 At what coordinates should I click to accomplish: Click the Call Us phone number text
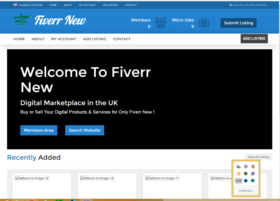pyautogui.click(x=249, y=5)
